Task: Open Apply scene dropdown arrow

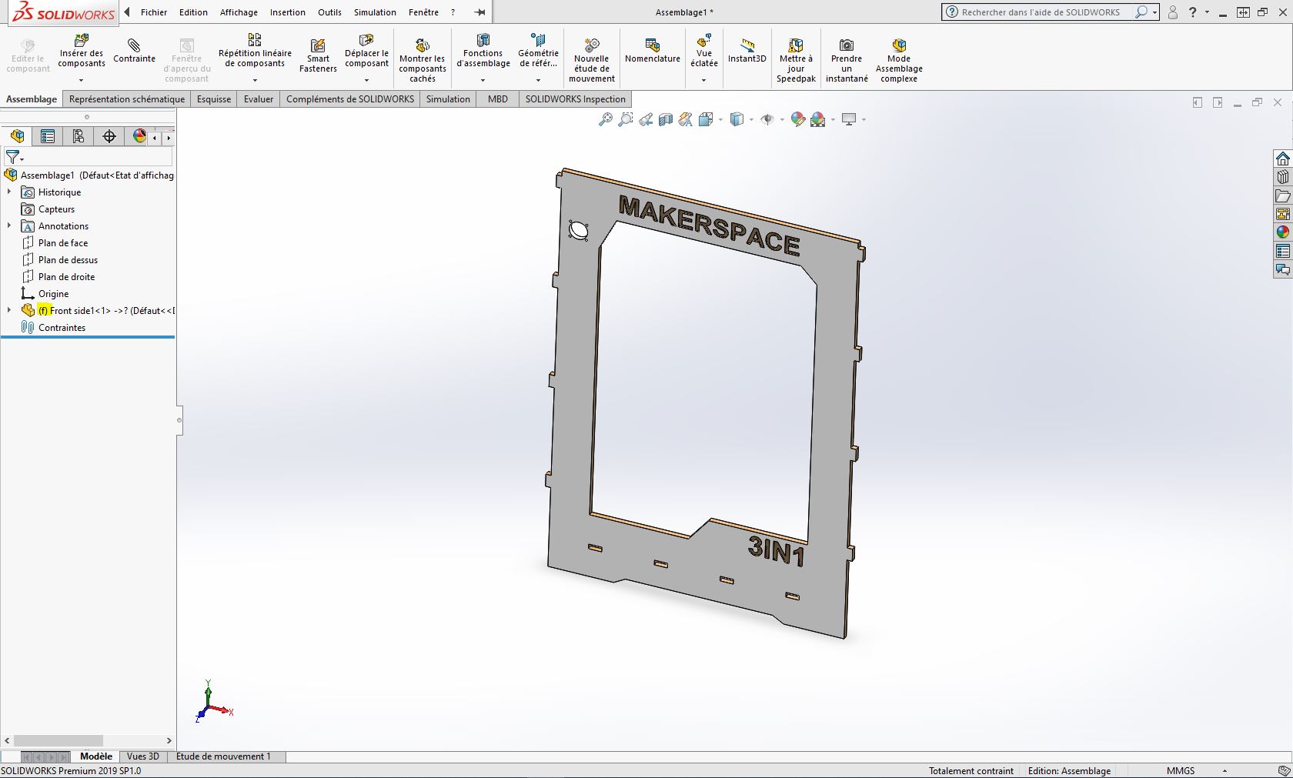Action: pos(833,119)
